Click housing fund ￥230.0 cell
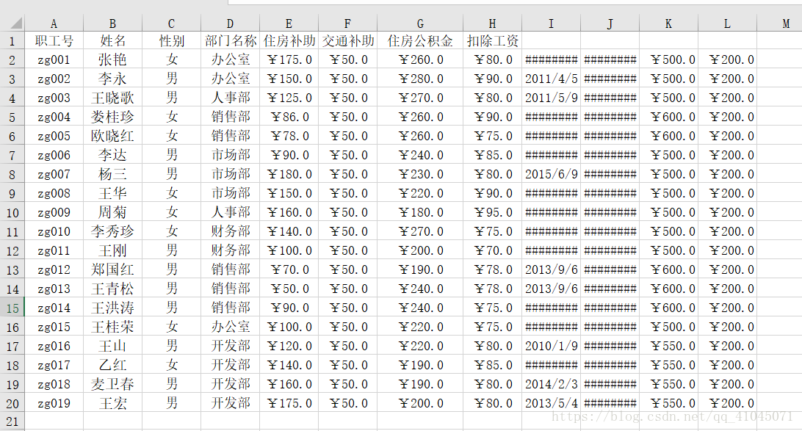This screenshot has height=431, width=802. coord(420,174)
